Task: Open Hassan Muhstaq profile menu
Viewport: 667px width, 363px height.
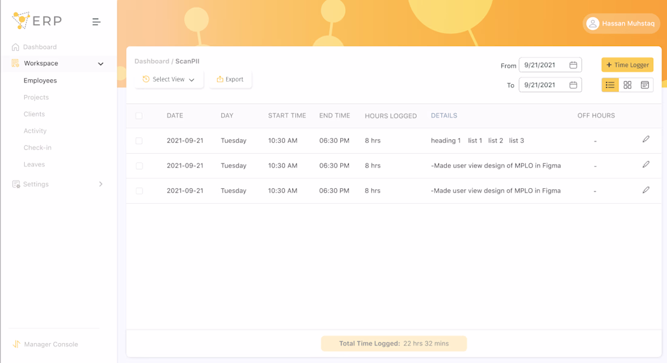Action: pos(621,24)
